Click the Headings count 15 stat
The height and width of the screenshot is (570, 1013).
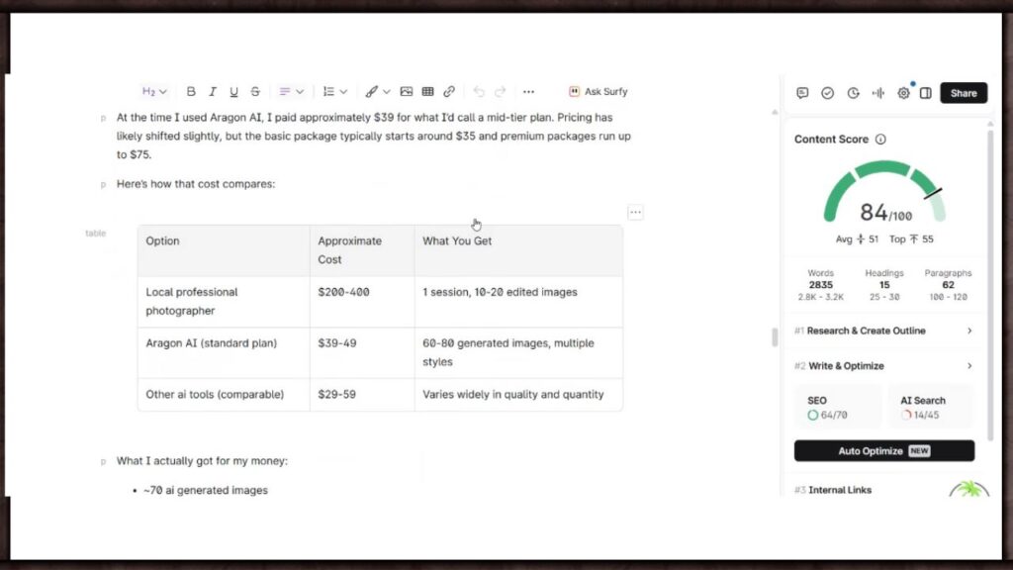click(884, 285)
